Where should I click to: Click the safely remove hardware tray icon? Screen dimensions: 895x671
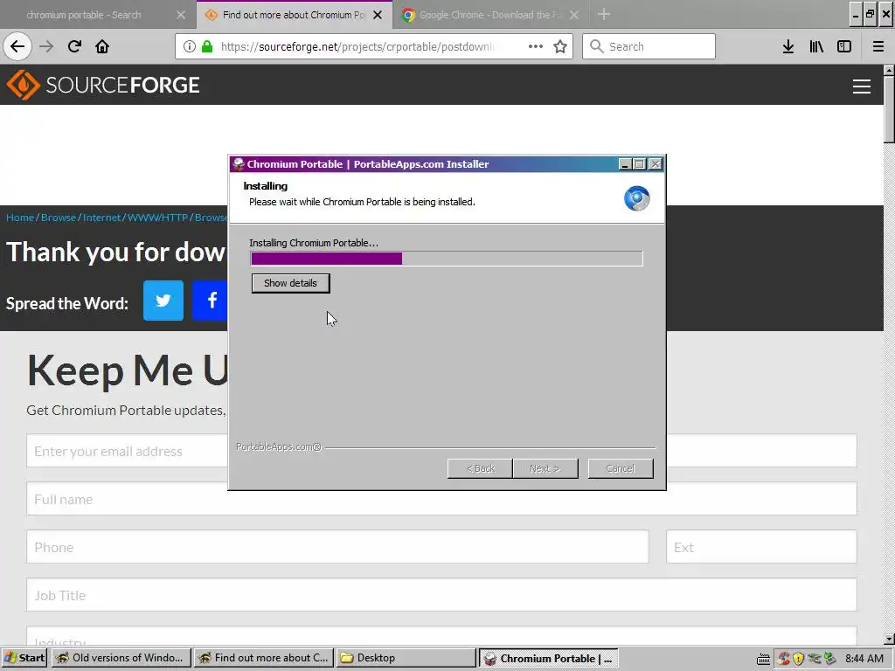(x=829, y=659)
